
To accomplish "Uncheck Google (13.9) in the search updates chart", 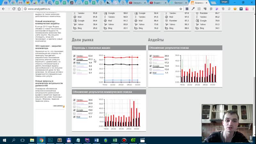I will pyautogui.click(x=150, y=66).
